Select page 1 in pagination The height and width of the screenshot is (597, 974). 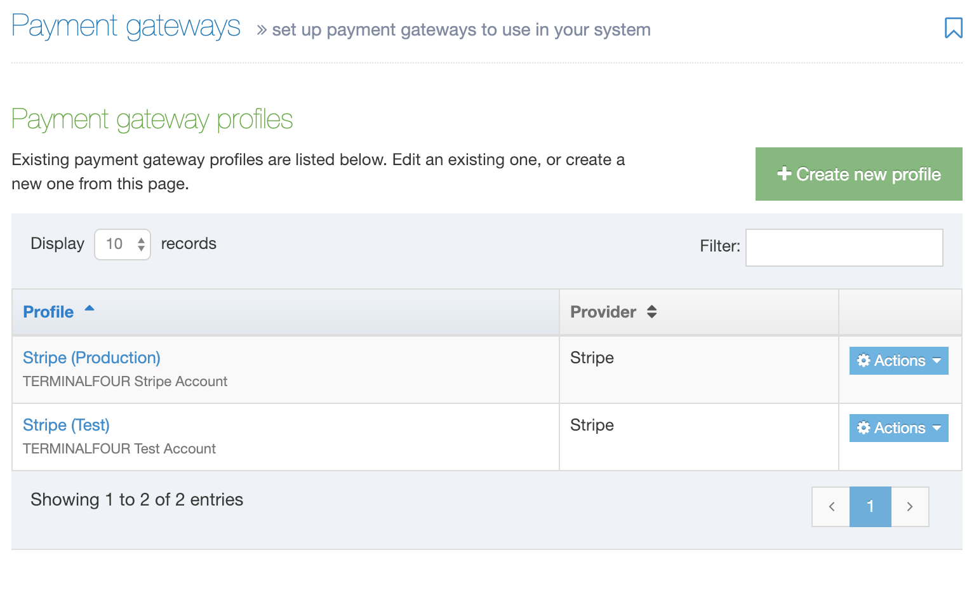tap(871, 507)
